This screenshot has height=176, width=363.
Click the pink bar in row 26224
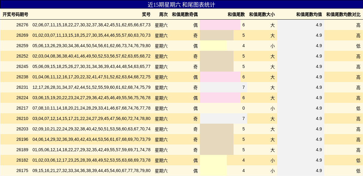(x=220, y=98)
